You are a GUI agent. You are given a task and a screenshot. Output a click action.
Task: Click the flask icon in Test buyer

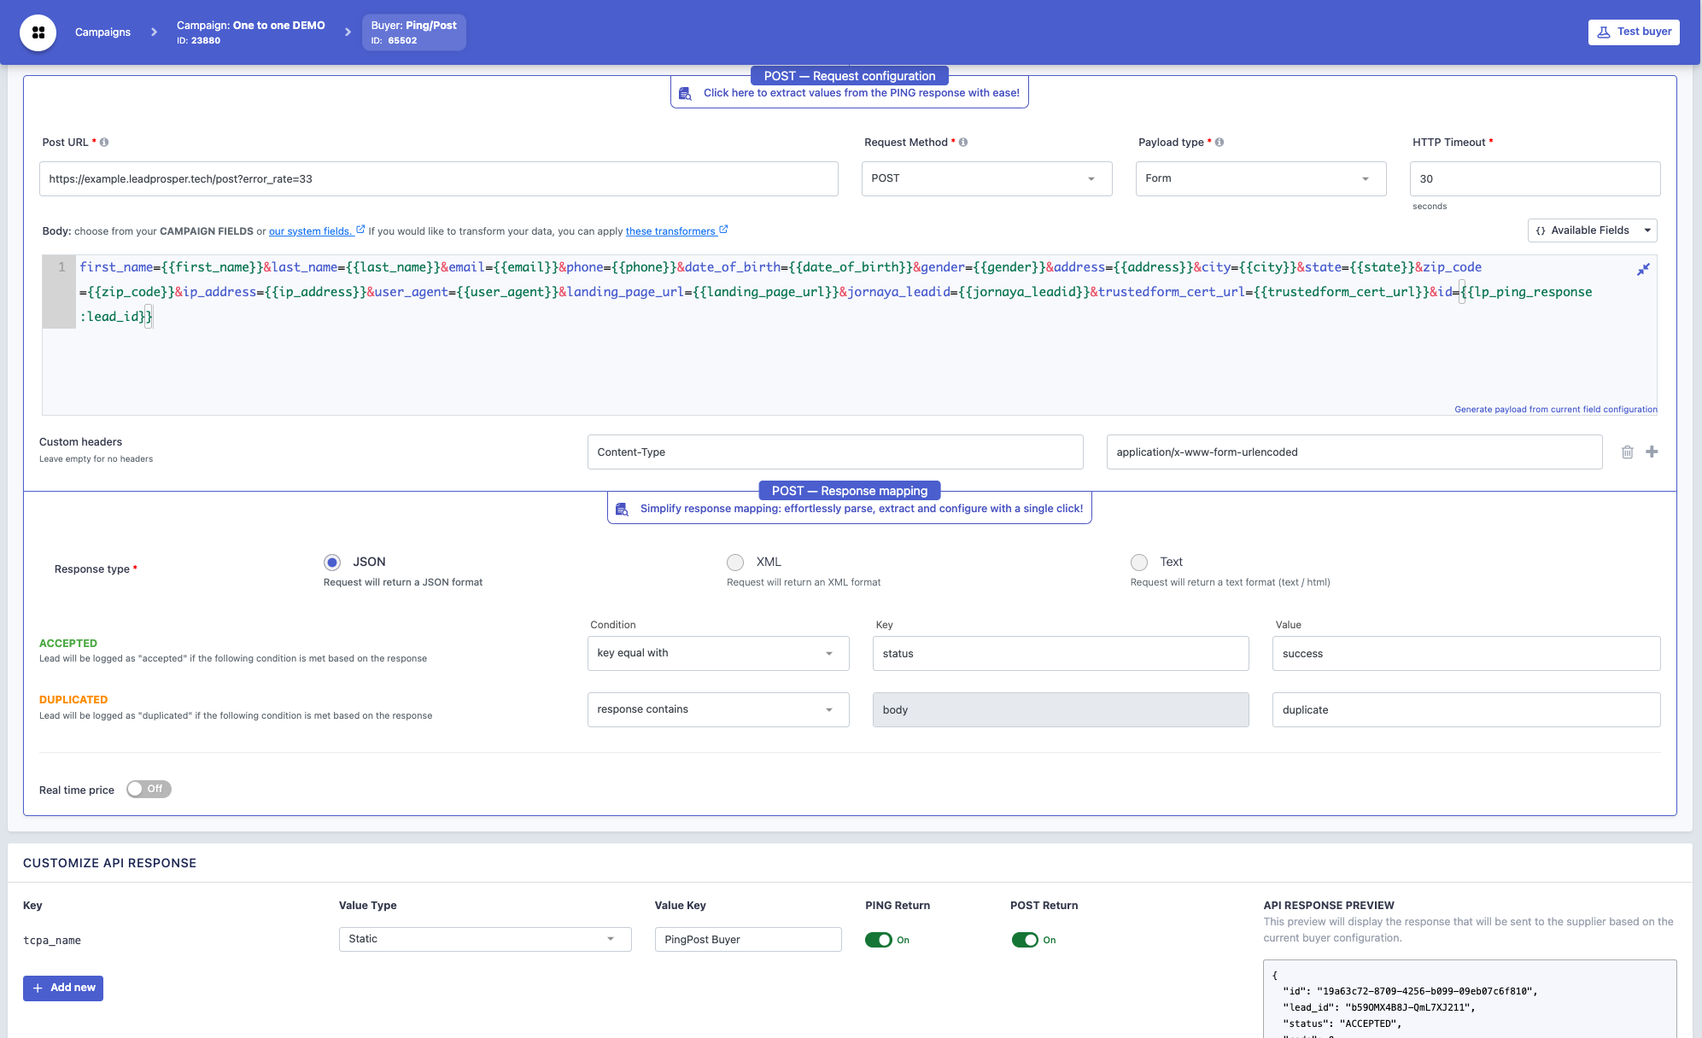tap(1604, 32)
